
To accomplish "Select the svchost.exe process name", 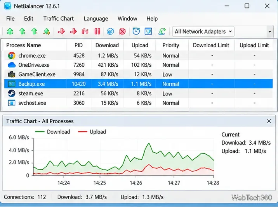I will [32, 103].
